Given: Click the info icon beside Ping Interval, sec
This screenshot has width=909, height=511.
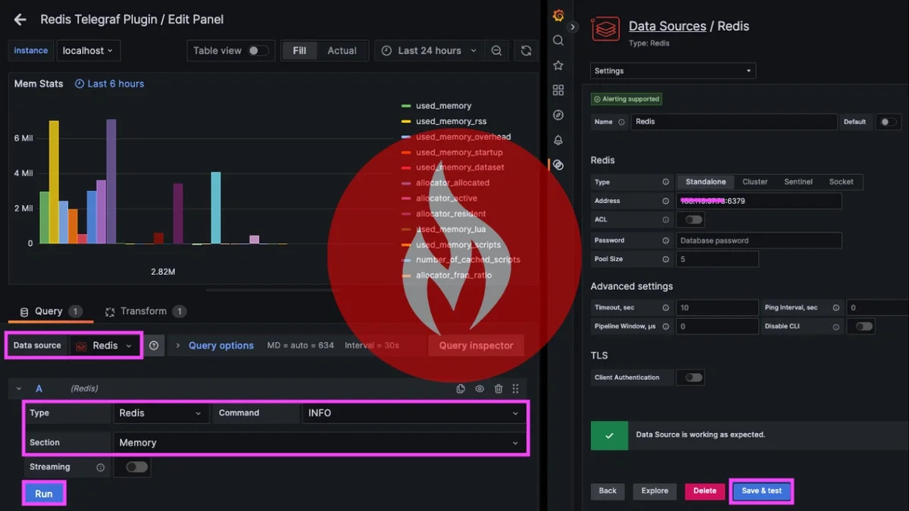Looking at the screenshot, I should tap(836, 308).
